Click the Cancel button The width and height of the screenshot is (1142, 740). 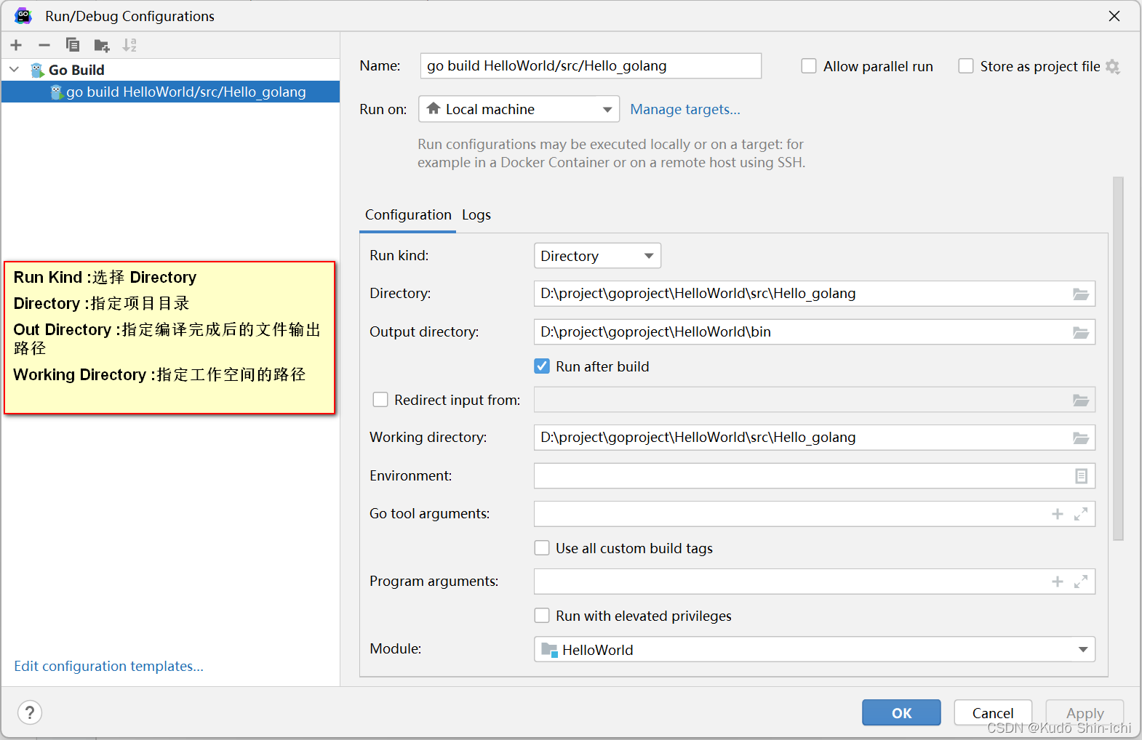point(993,713)
